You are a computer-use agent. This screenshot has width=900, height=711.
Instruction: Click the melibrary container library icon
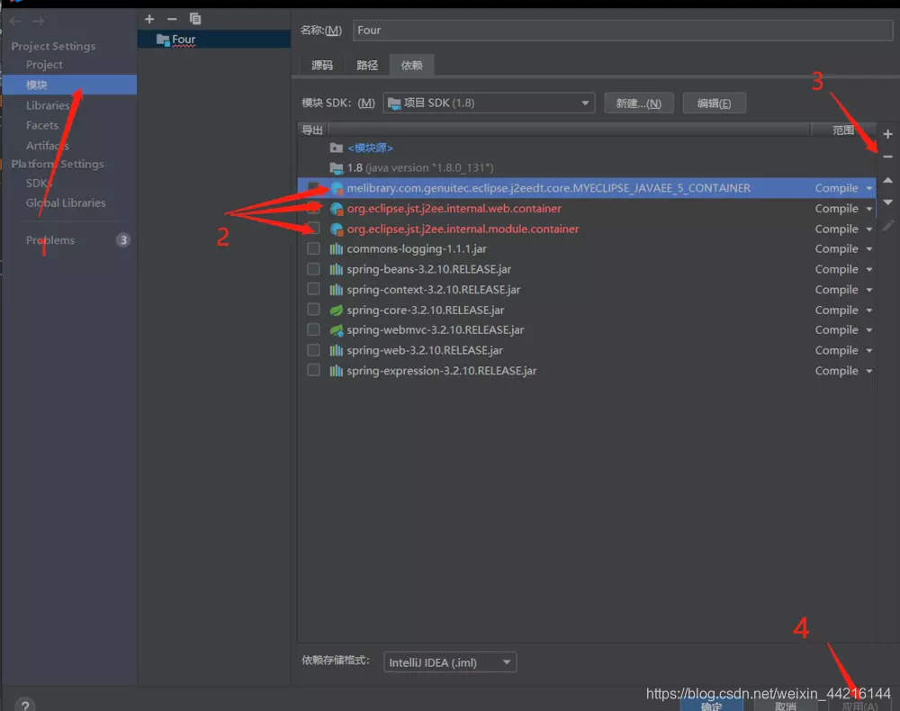pyautogui.click(x=337, y=188)
